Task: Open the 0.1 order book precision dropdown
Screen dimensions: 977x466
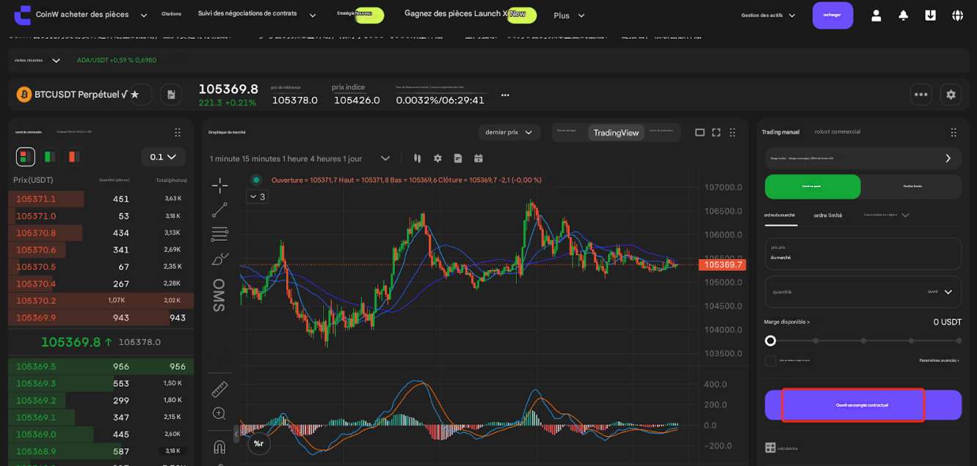Action: pyautogui.click(x=164, y=156)
